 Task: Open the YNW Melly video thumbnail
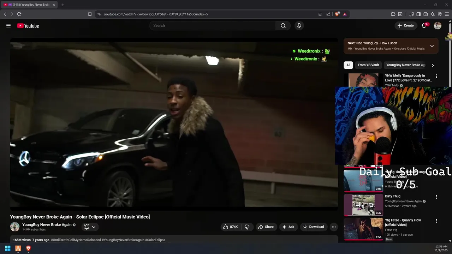tap(363, 80)
